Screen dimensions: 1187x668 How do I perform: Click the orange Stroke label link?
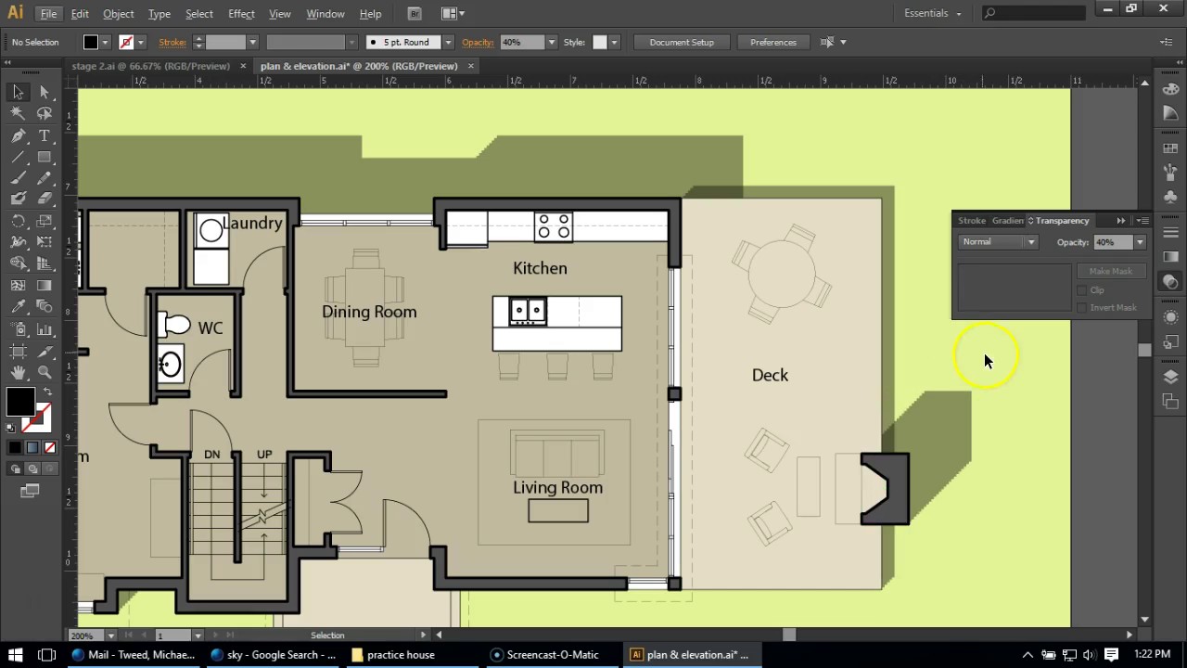point(172,43)
